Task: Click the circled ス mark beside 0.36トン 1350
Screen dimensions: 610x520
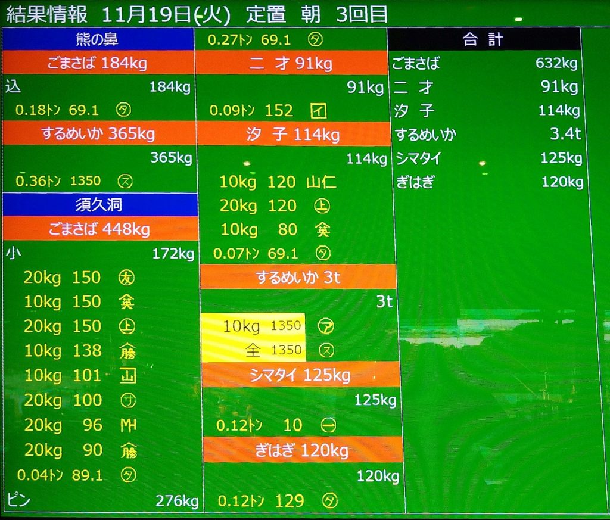Action: 125,181
